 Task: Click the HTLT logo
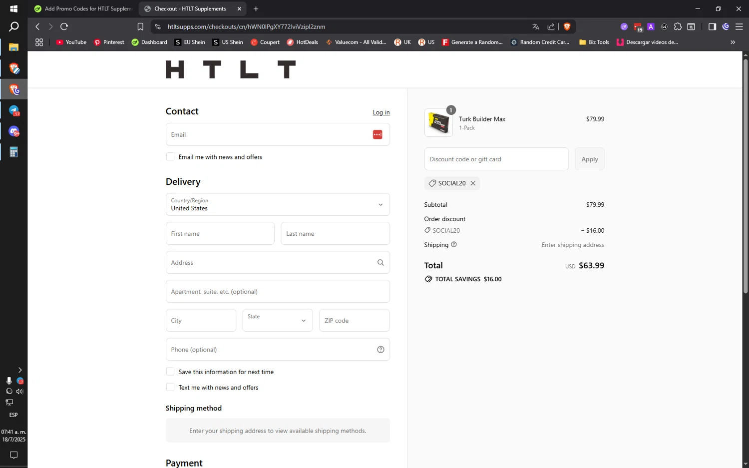231,69
